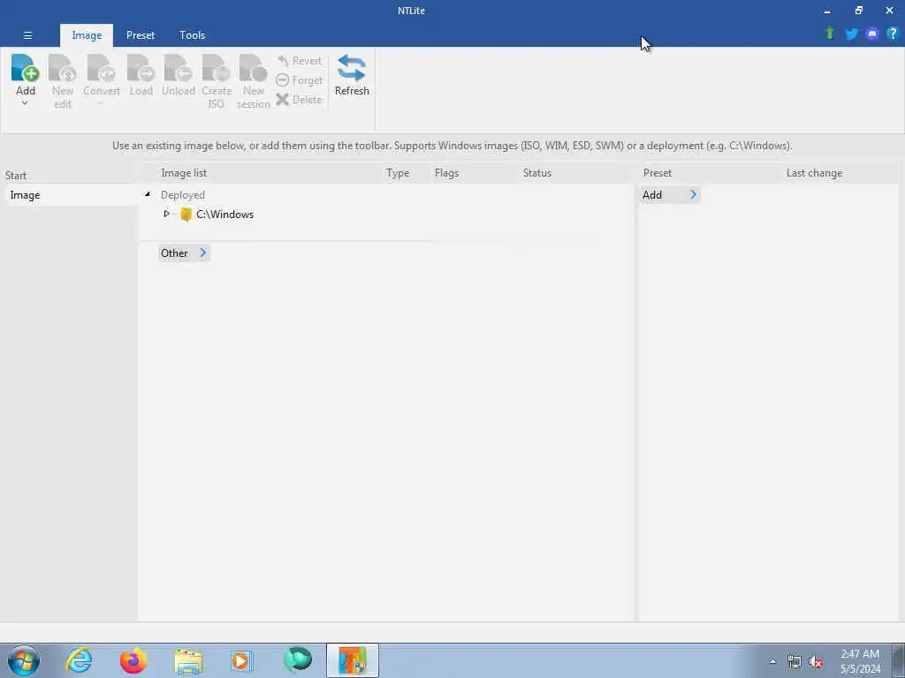Screen dimensions: 905x678
Task: Click the Image list column header
Action: pos(184,173)
